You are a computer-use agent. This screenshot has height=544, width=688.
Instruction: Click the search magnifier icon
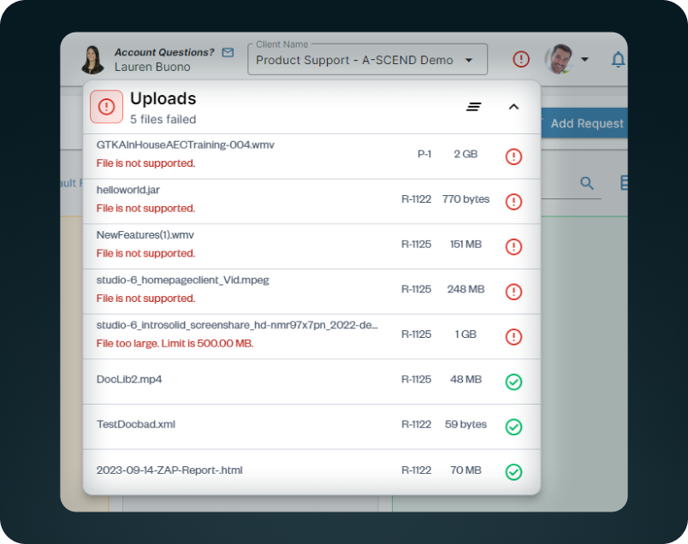[587, 183]
